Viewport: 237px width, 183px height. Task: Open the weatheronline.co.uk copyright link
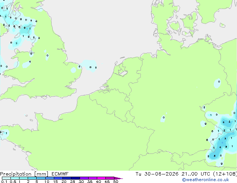(x=206, y=180)
